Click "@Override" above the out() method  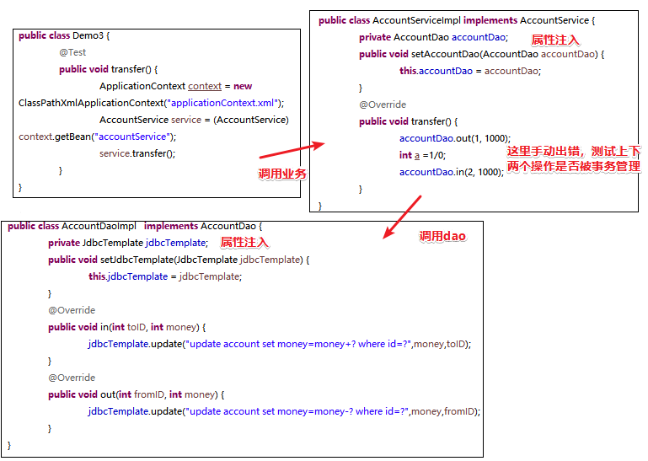tap(72, 378)
